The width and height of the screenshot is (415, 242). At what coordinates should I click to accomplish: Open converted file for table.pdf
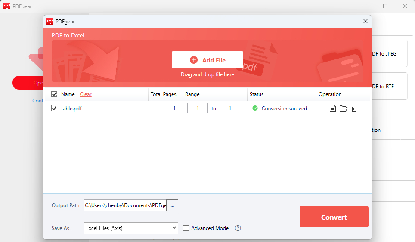pos(333,108)
